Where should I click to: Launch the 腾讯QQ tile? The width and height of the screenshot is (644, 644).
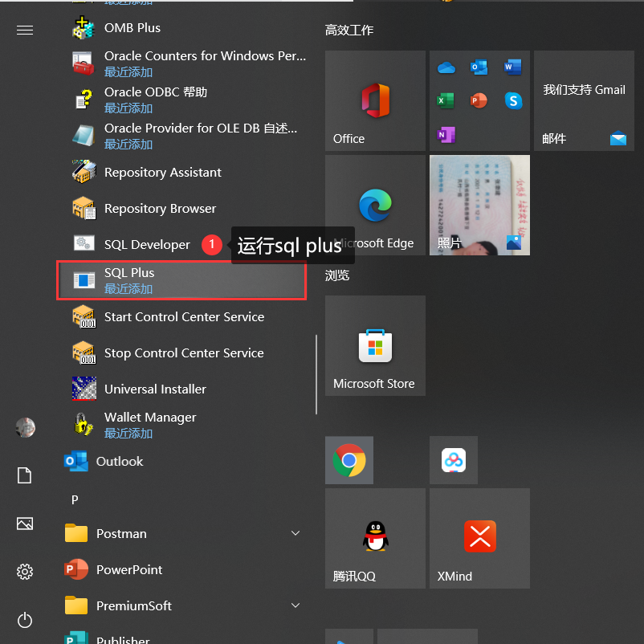375,538
